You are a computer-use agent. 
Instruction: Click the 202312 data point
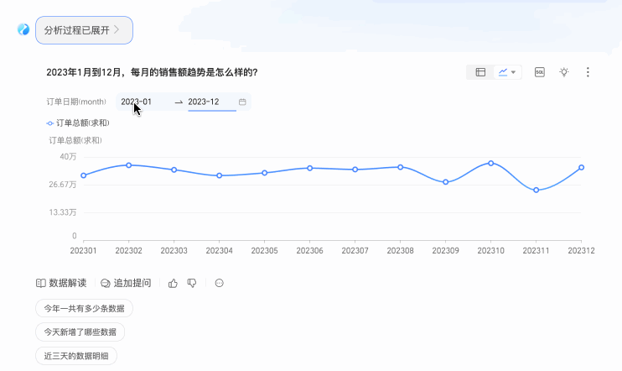[581, 168]
